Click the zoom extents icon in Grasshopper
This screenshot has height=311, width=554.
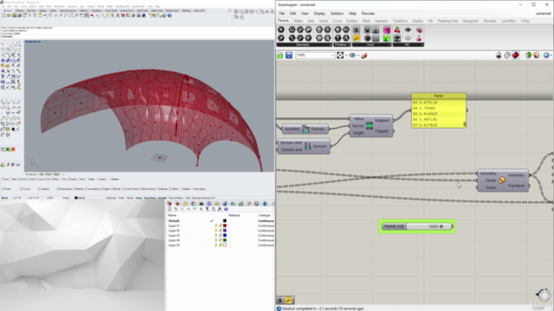340,55
